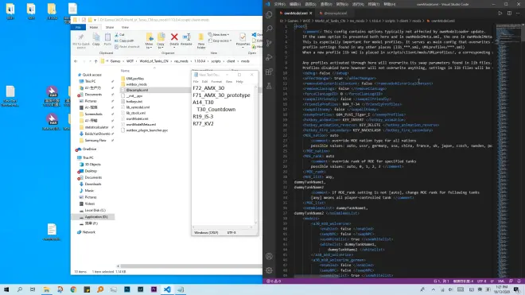525x295 pixels.
Task: Select Quick access in Explorer navigation pane
Action: click(91, 75)
